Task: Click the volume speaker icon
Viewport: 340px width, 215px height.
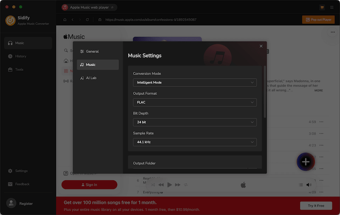Action: tap(309, 185)
